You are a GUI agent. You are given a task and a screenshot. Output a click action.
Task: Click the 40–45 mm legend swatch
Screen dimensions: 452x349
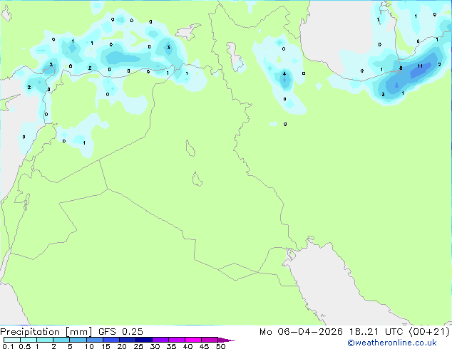click(193, 340)
